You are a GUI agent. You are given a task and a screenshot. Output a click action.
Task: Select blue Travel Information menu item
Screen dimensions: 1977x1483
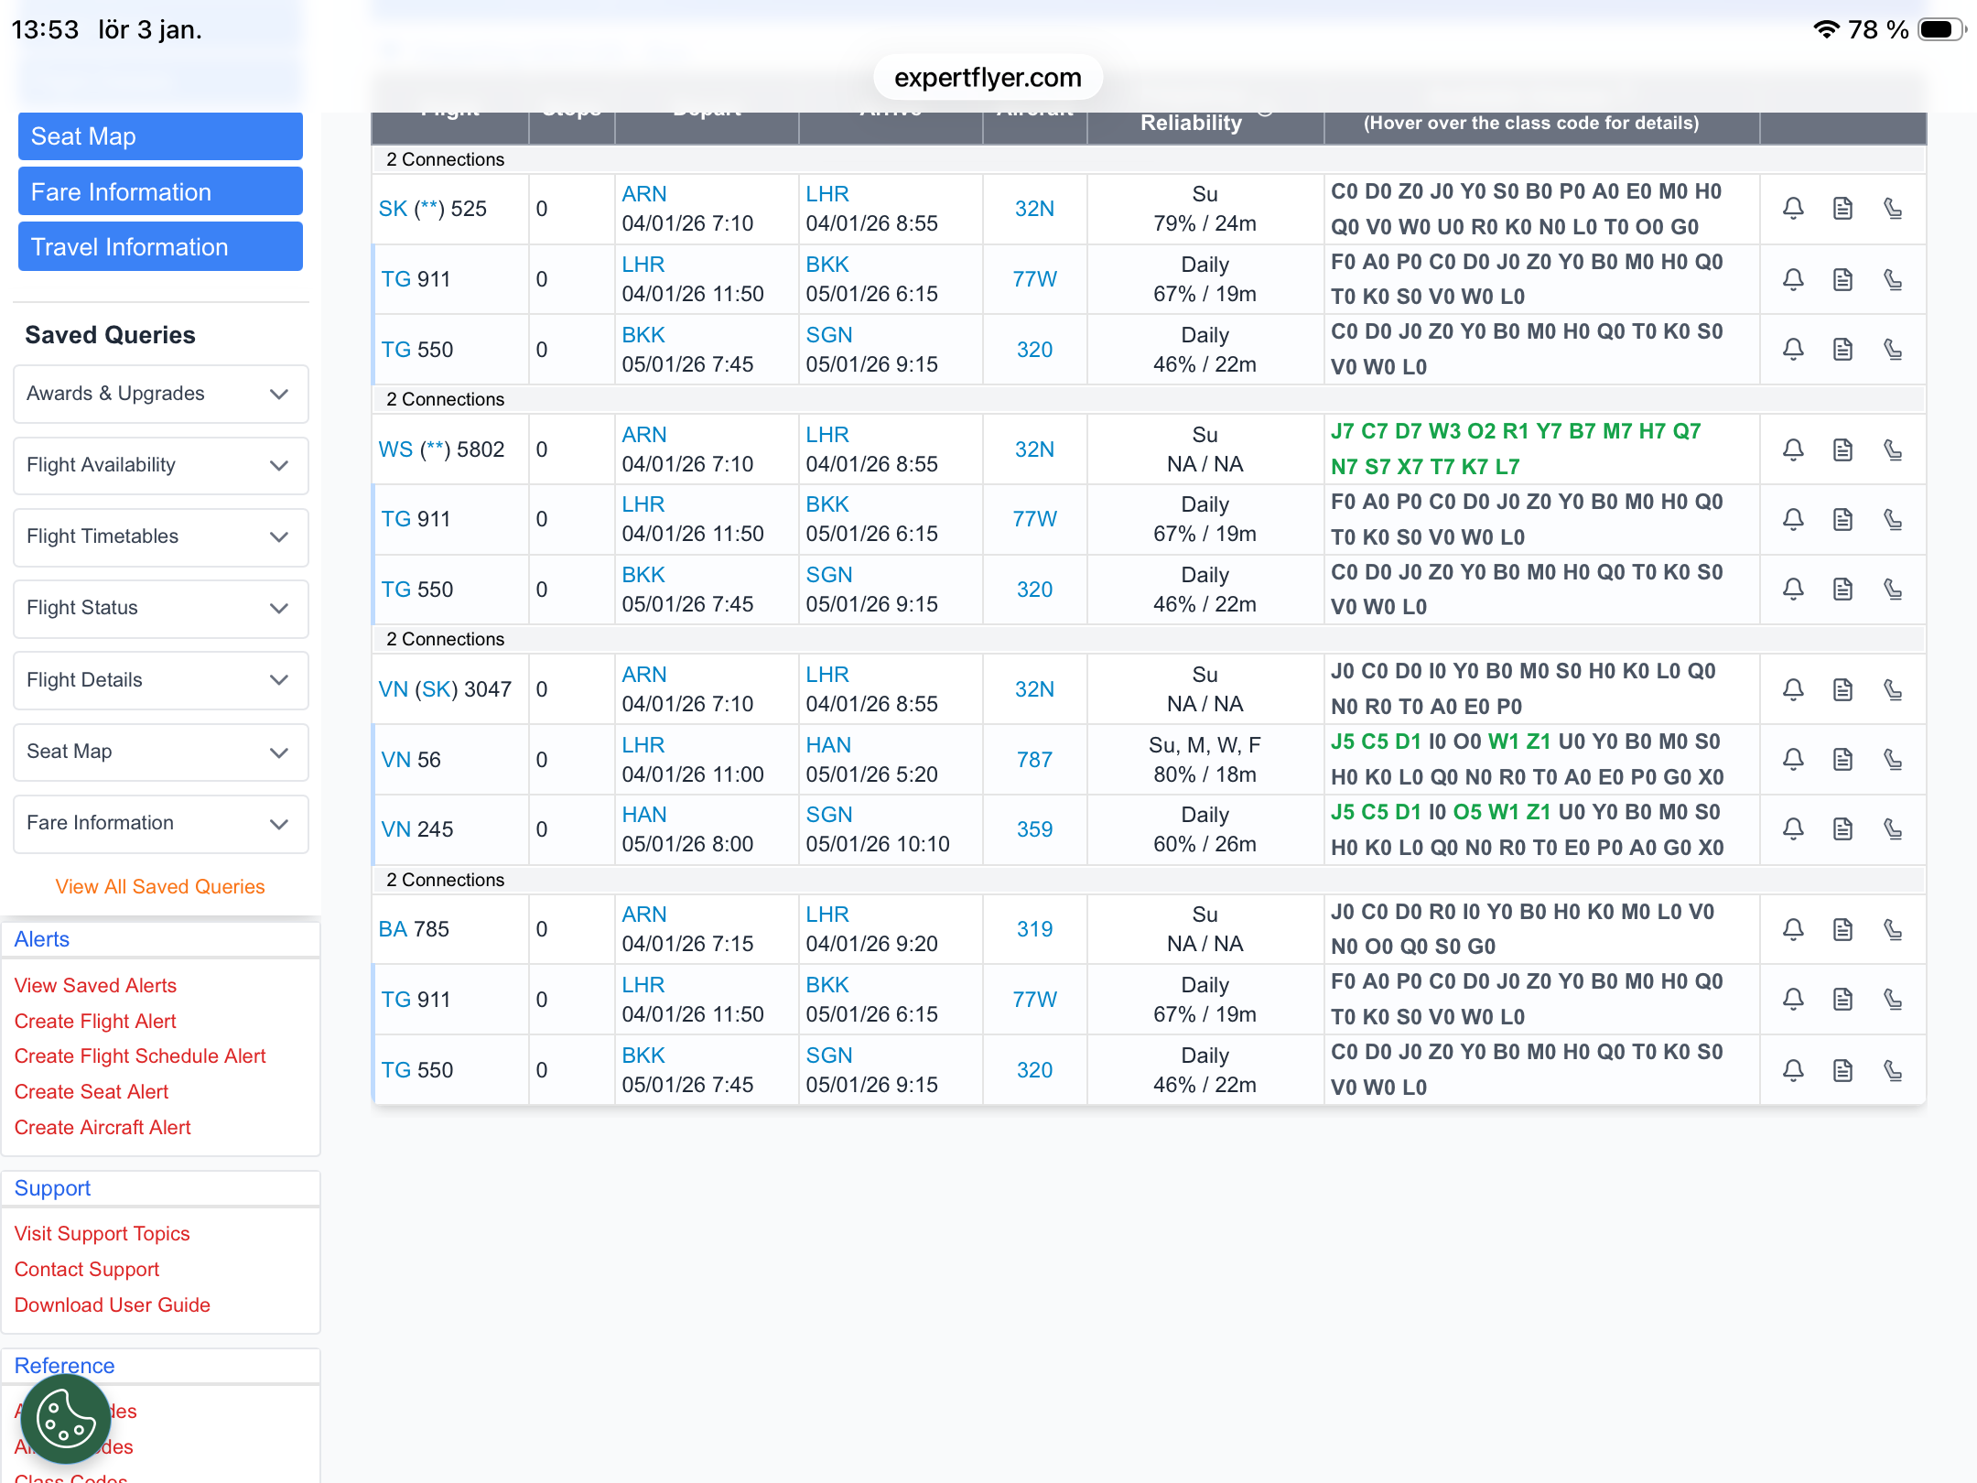point(160,247)
